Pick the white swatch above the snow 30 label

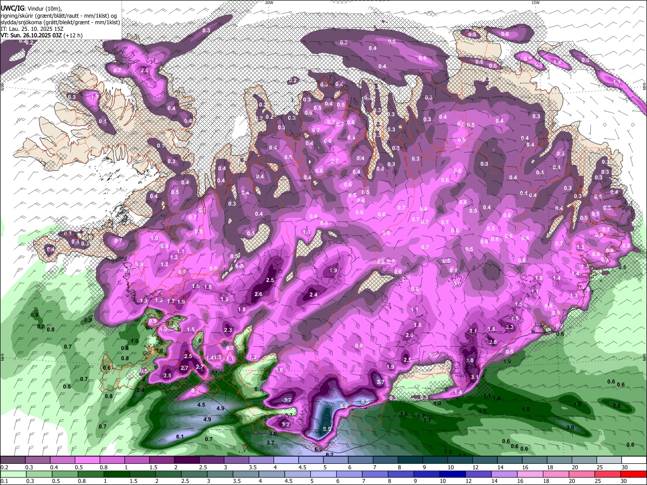tap(634, 460)
